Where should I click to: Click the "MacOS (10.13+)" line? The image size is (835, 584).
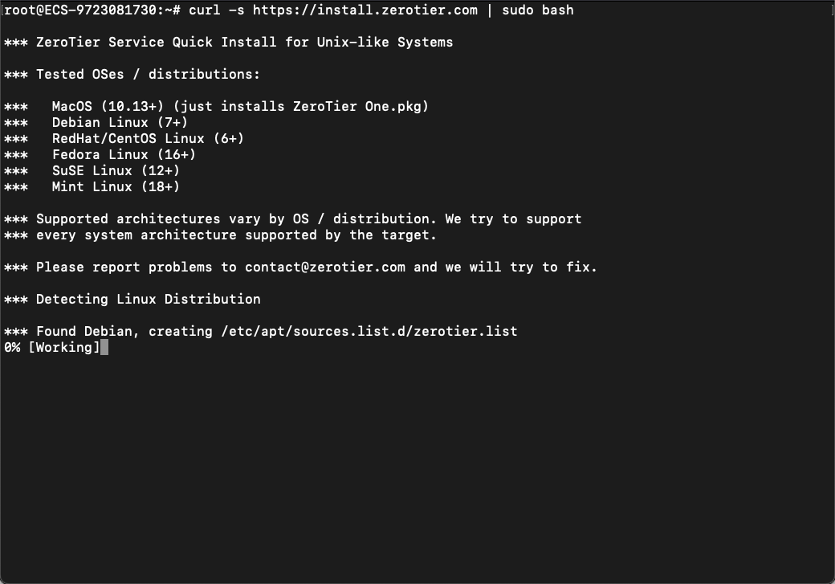click(108, 107)
